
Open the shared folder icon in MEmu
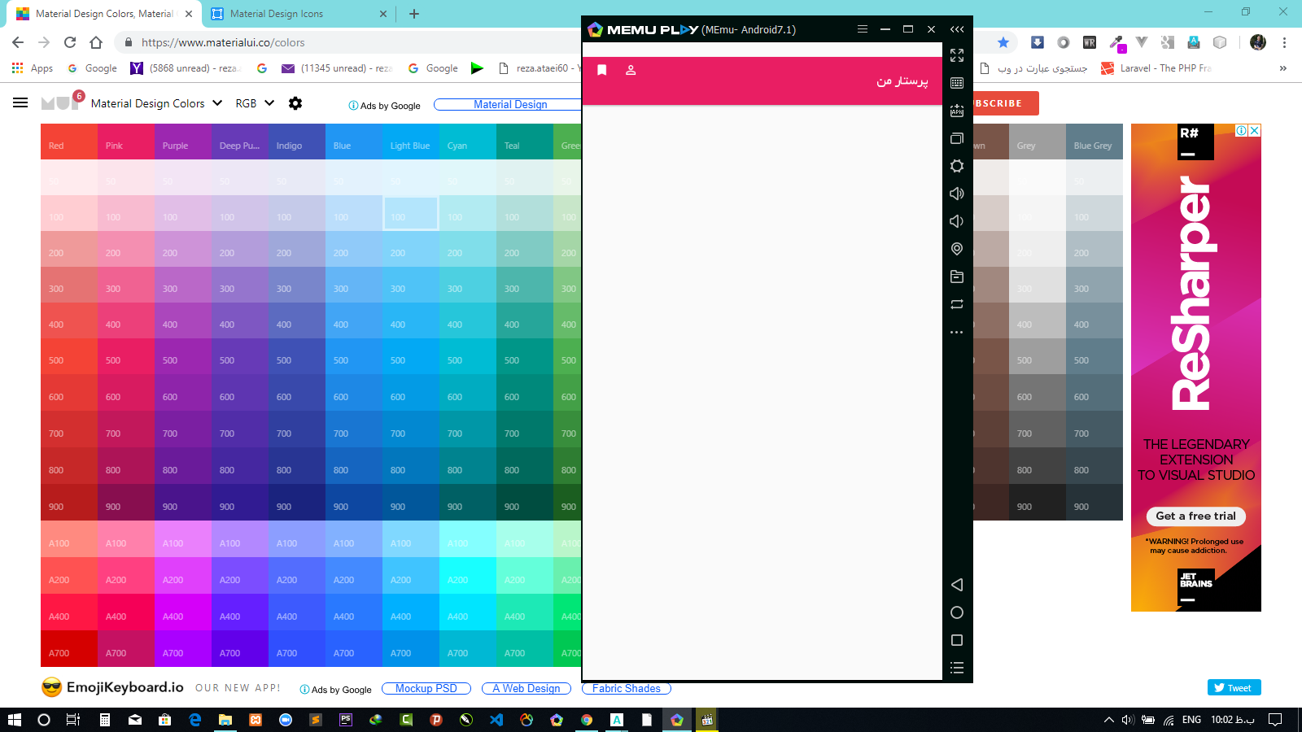(957, 277)
